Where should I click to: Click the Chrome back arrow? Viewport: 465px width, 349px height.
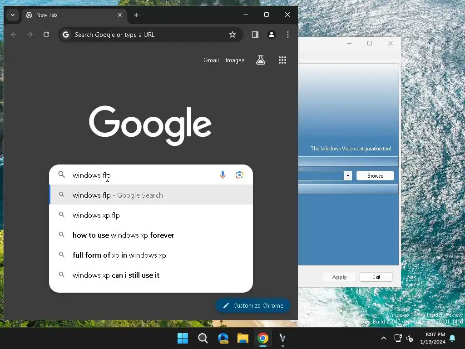coord(14,35)
